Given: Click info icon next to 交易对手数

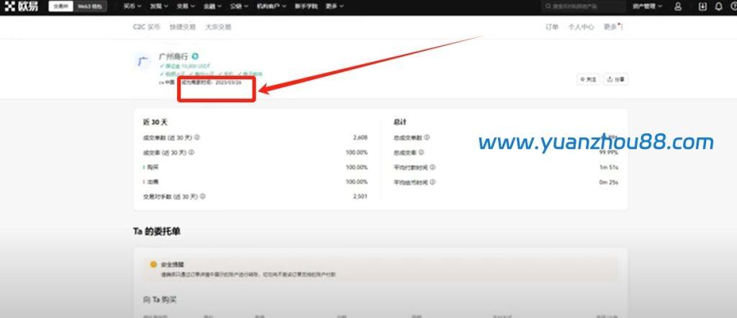Looking at the screenshot, I should click(201, 197).
